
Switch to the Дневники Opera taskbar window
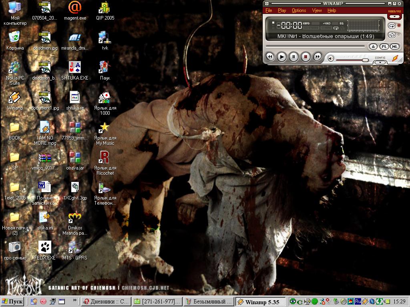click(106, 302)
